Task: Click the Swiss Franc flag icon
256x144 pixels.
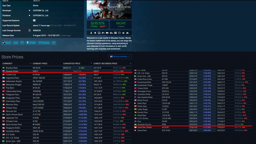Action: (x=135, y=130)
